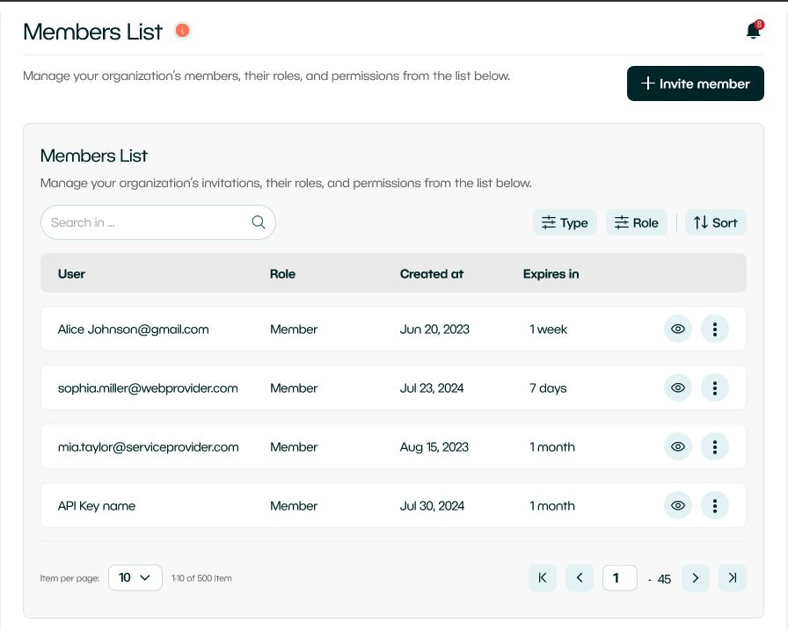Click the search magnifier icon
788x630 pixels.
[x=259, y=222]
